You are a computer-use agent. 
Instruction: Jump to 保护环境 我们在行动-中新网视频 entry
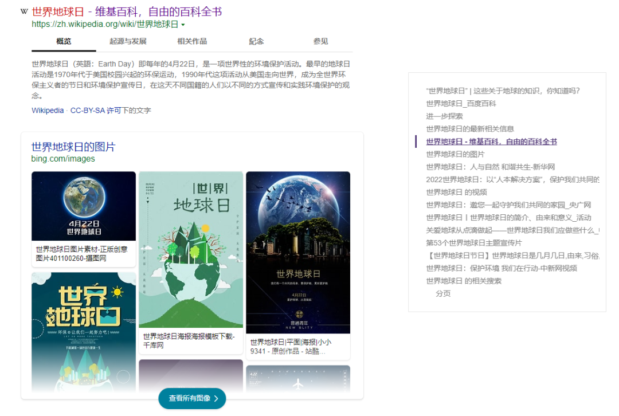502,268
